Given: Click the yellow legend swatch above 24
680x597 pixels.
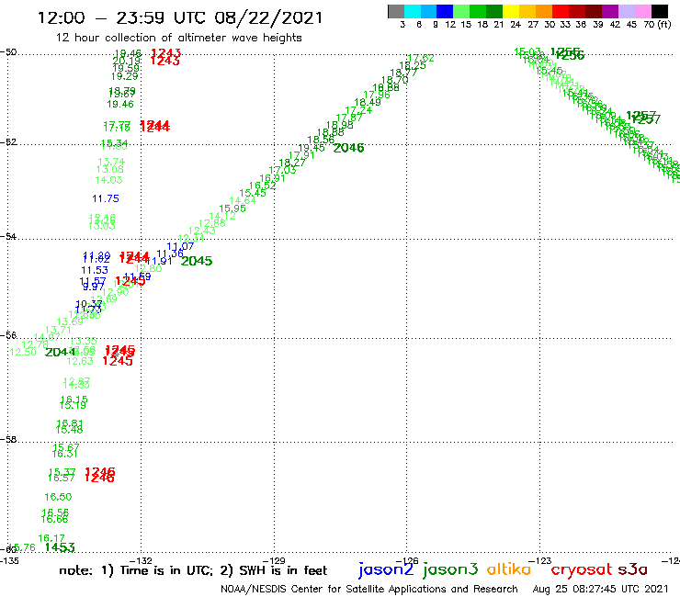Looking at the screenshot, I should point(511,11).
